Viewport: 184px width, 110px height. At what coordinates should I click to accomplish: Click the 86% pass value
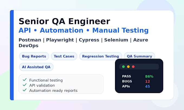tap(149, 76)
